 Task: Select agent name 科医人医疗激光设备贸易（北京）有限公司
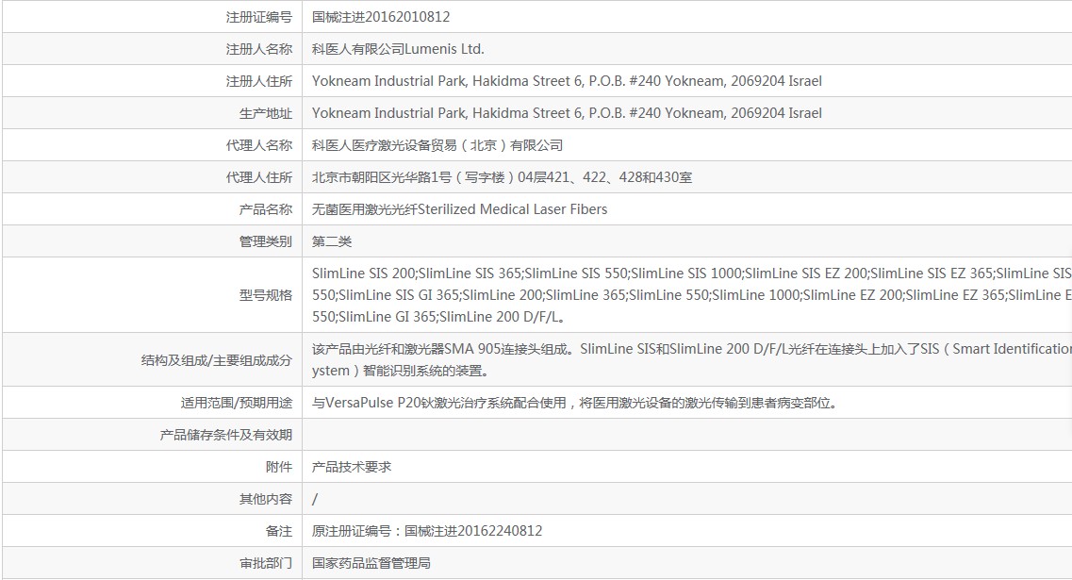tap(437, 145)
